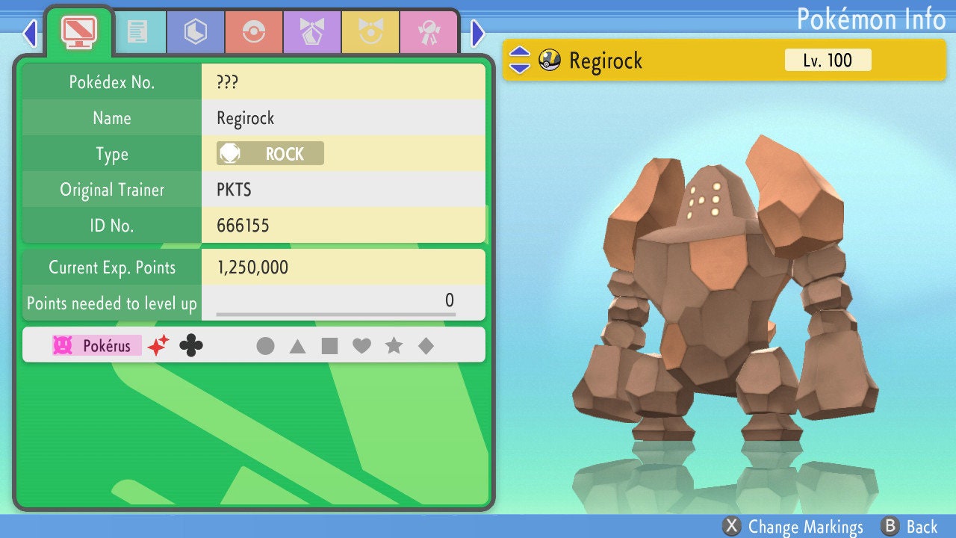Toggle the circle marking
956x538 pixels.
265,346
